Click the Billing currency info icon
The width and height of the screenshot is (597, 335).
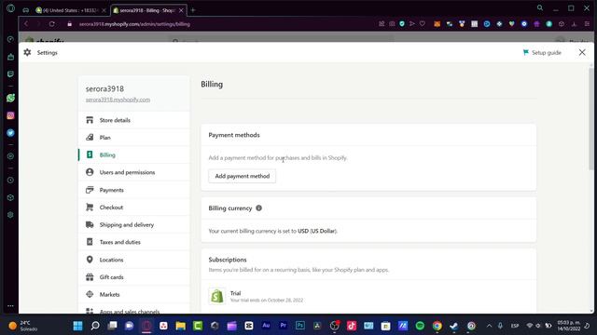[x=259, y=208]
